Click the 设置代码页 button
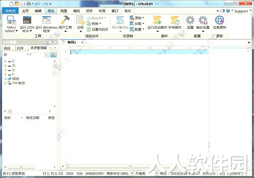This screenshot has width=254, height=178. tap(97, 29)
